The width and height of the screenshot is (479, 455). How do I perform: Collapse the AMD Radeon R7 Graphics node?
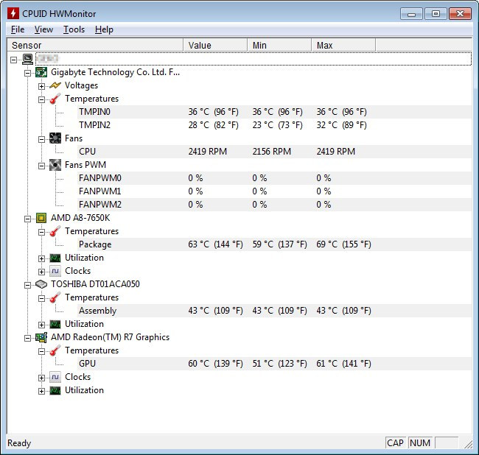point(27,338)
